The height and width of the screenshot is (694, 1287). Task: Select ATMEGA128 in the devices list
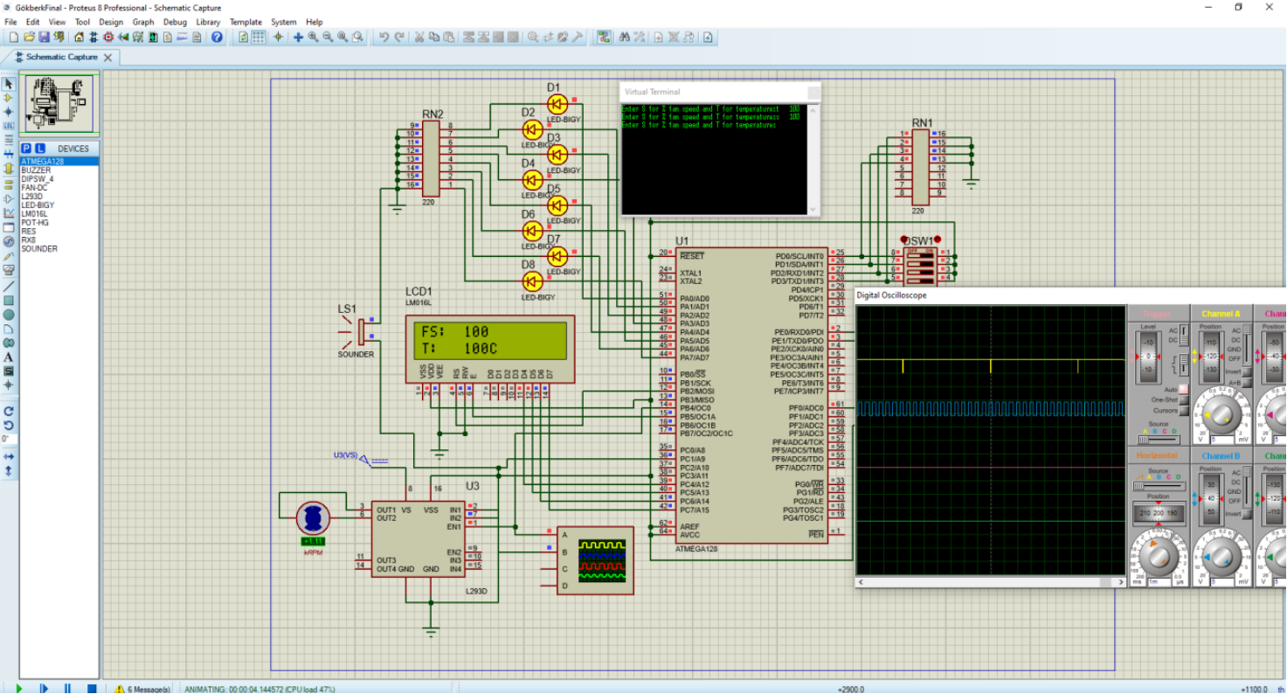[59, 161]
